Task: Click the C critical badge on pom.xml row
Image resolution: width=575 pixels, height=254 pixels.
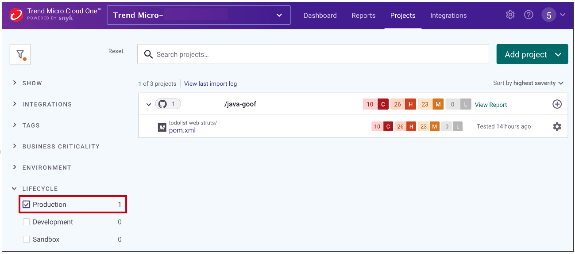Action: pos(388,126)
